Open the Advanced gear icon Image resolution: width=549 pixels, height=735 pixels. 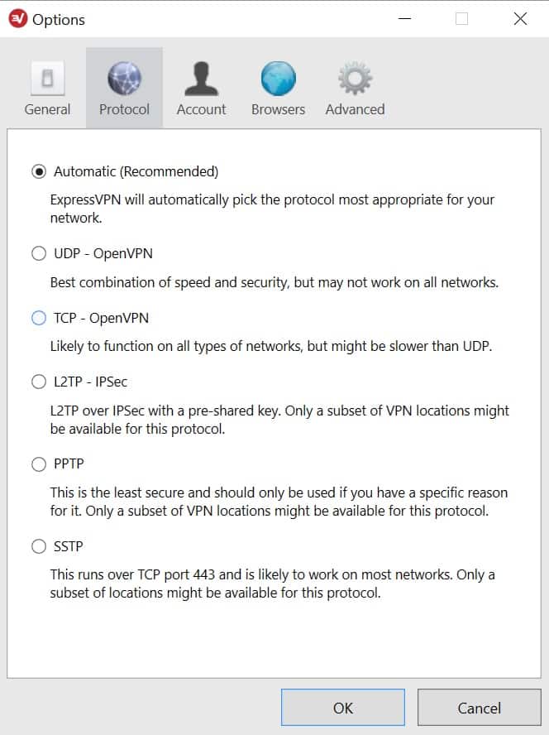coord(355,79)
